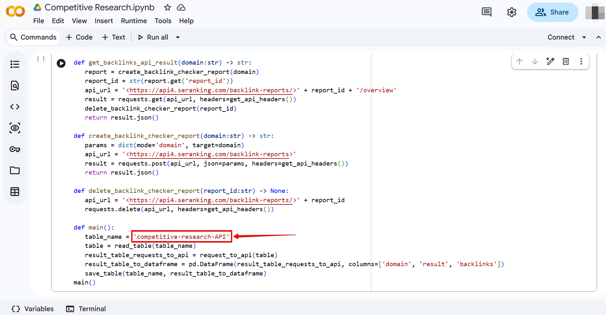Click the Share button
Viewport: 606px width, 315px height.
553,12
